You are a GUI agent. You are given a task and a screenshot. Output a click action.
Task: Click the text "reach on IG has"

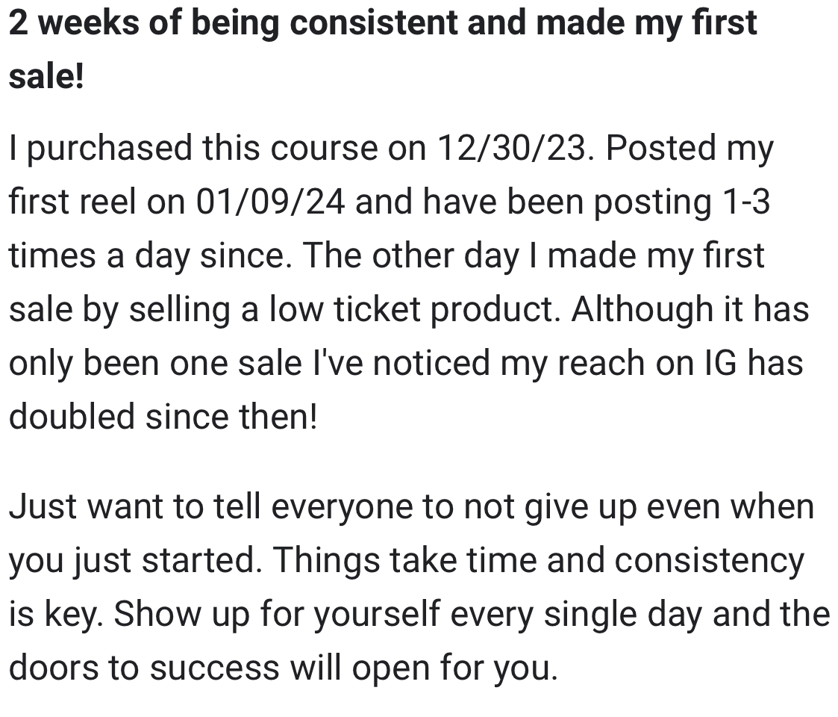(x=681, y=363)
